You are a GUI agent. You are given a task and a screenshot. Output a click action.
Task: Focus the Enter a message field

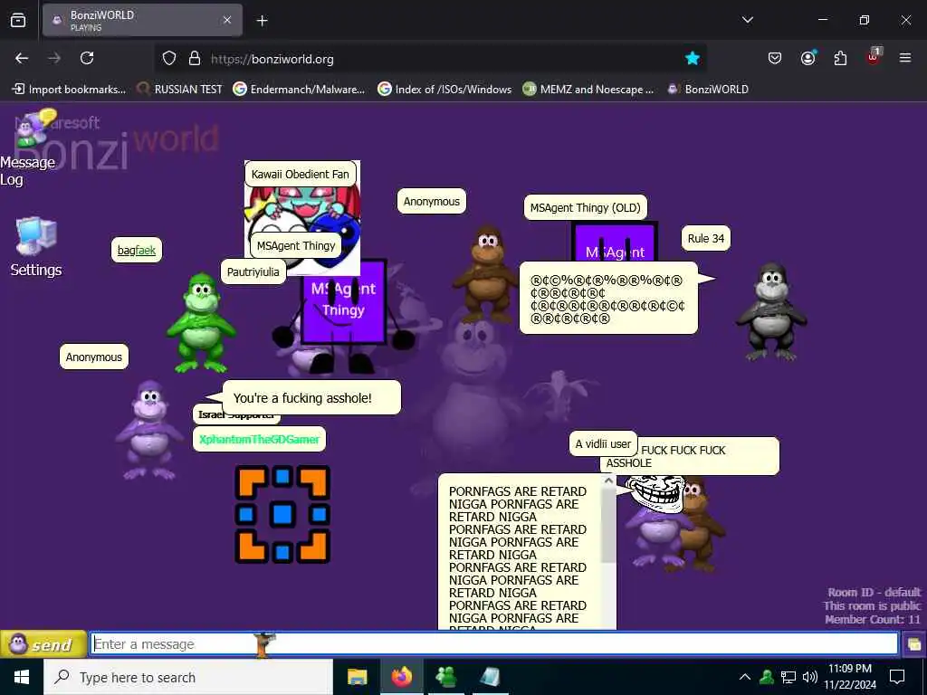point(494,643)
